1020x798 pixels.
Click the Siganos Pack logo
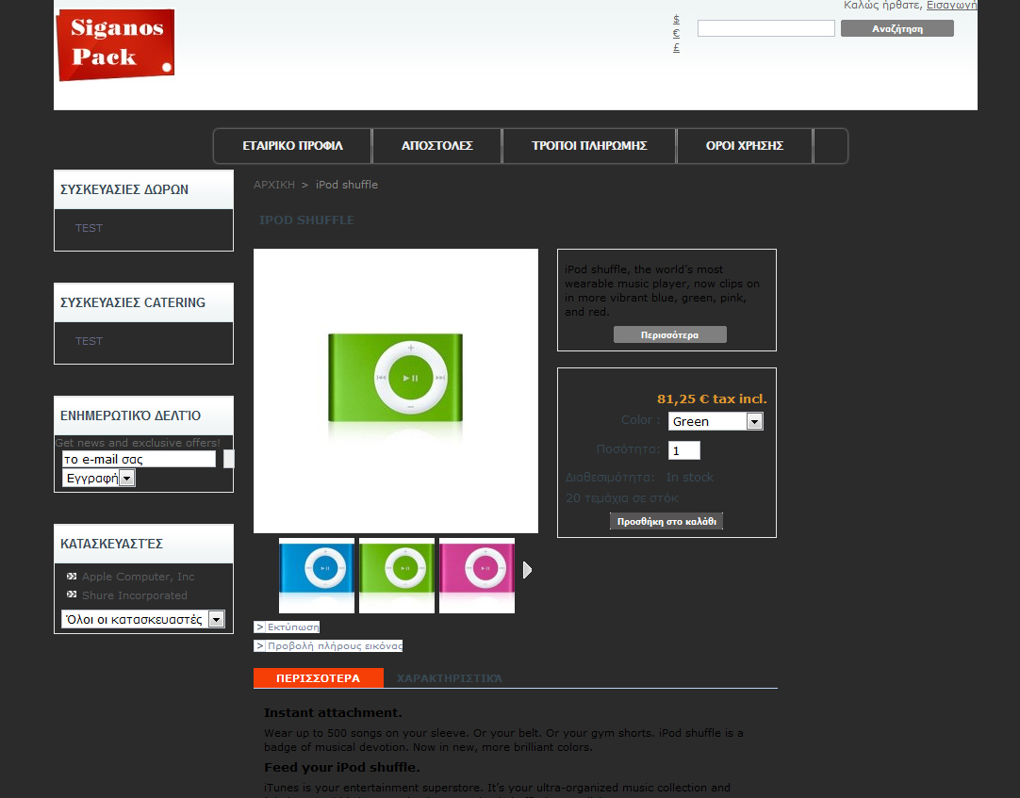(x=116, y=44)
